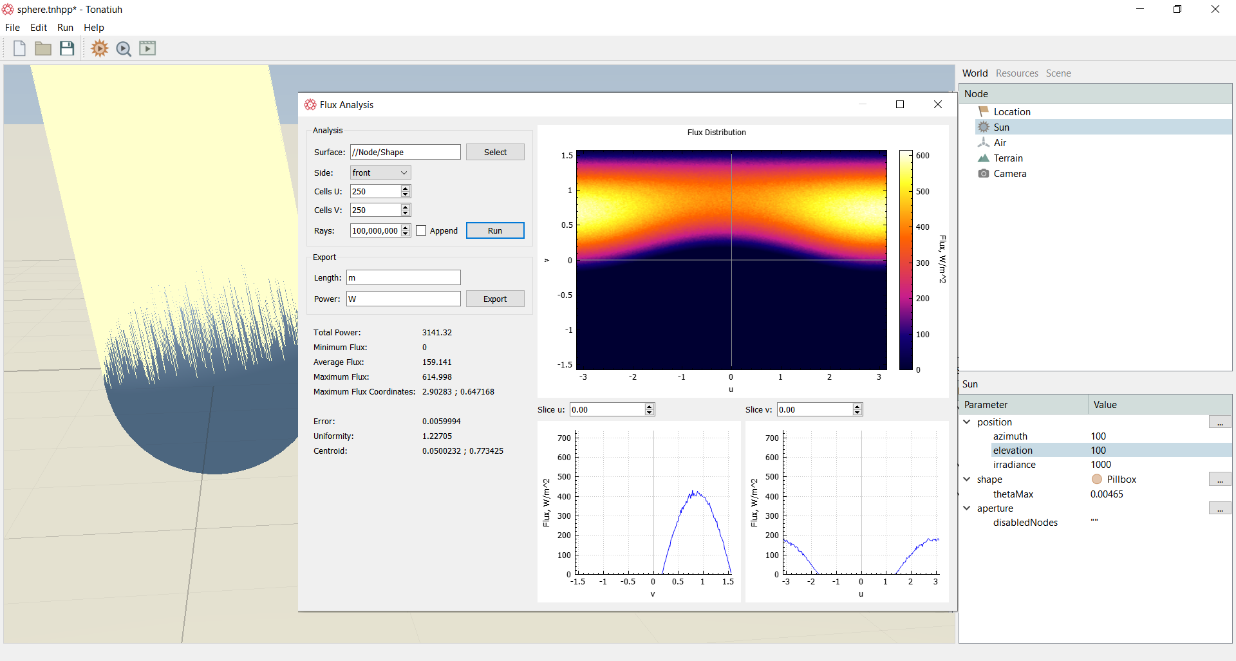Collapse the position parameter group
Screen dimensions: 1236x661
click(x=967, y=422)
